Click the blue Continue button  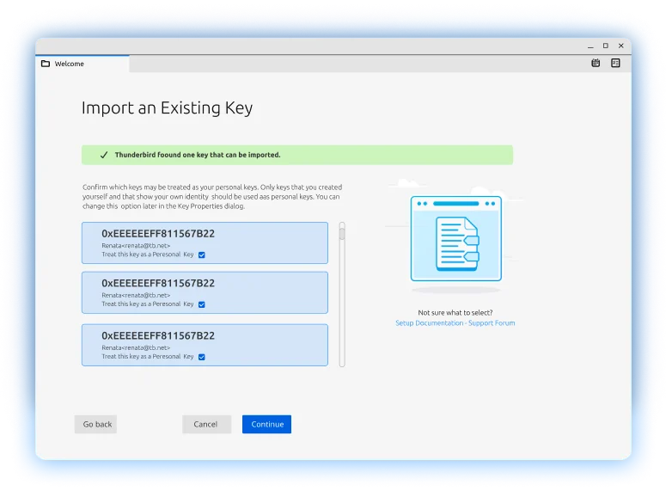pos(266,424)
